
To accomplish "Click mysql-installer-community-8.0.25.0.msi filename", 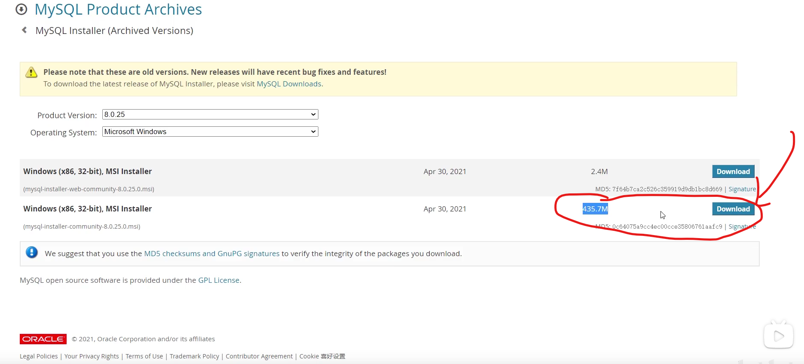I will coord(82,226).
